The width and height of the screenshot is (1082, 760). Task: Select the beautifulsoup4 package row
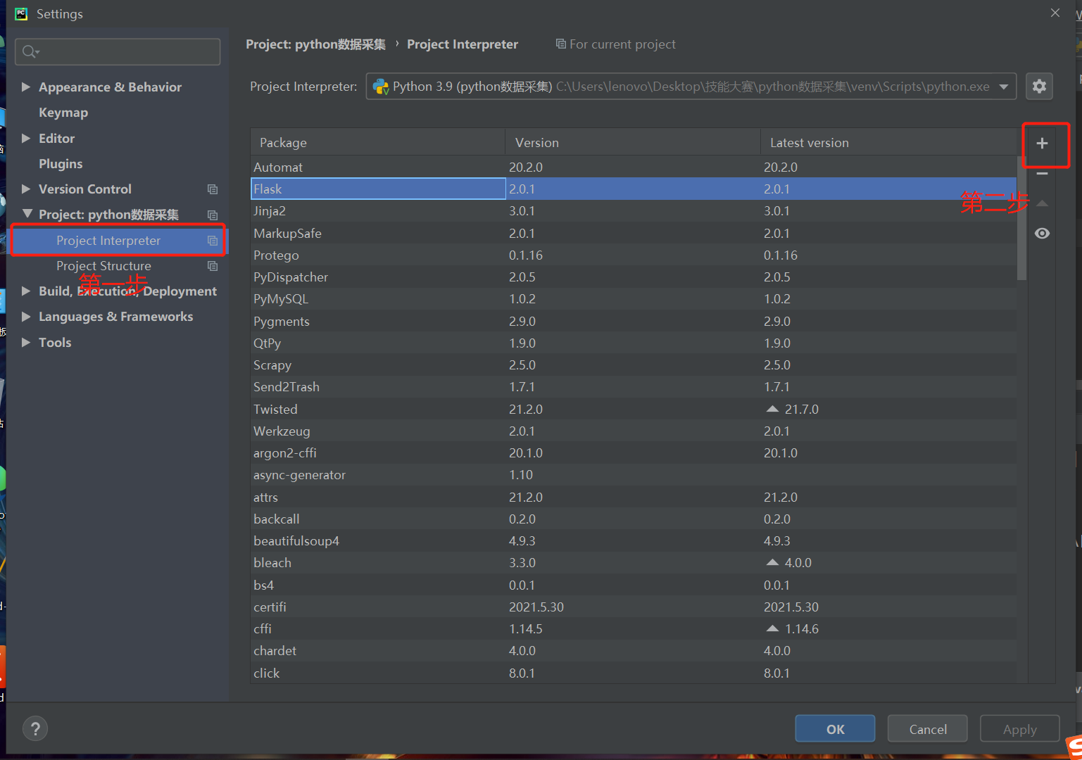point(634,541)
